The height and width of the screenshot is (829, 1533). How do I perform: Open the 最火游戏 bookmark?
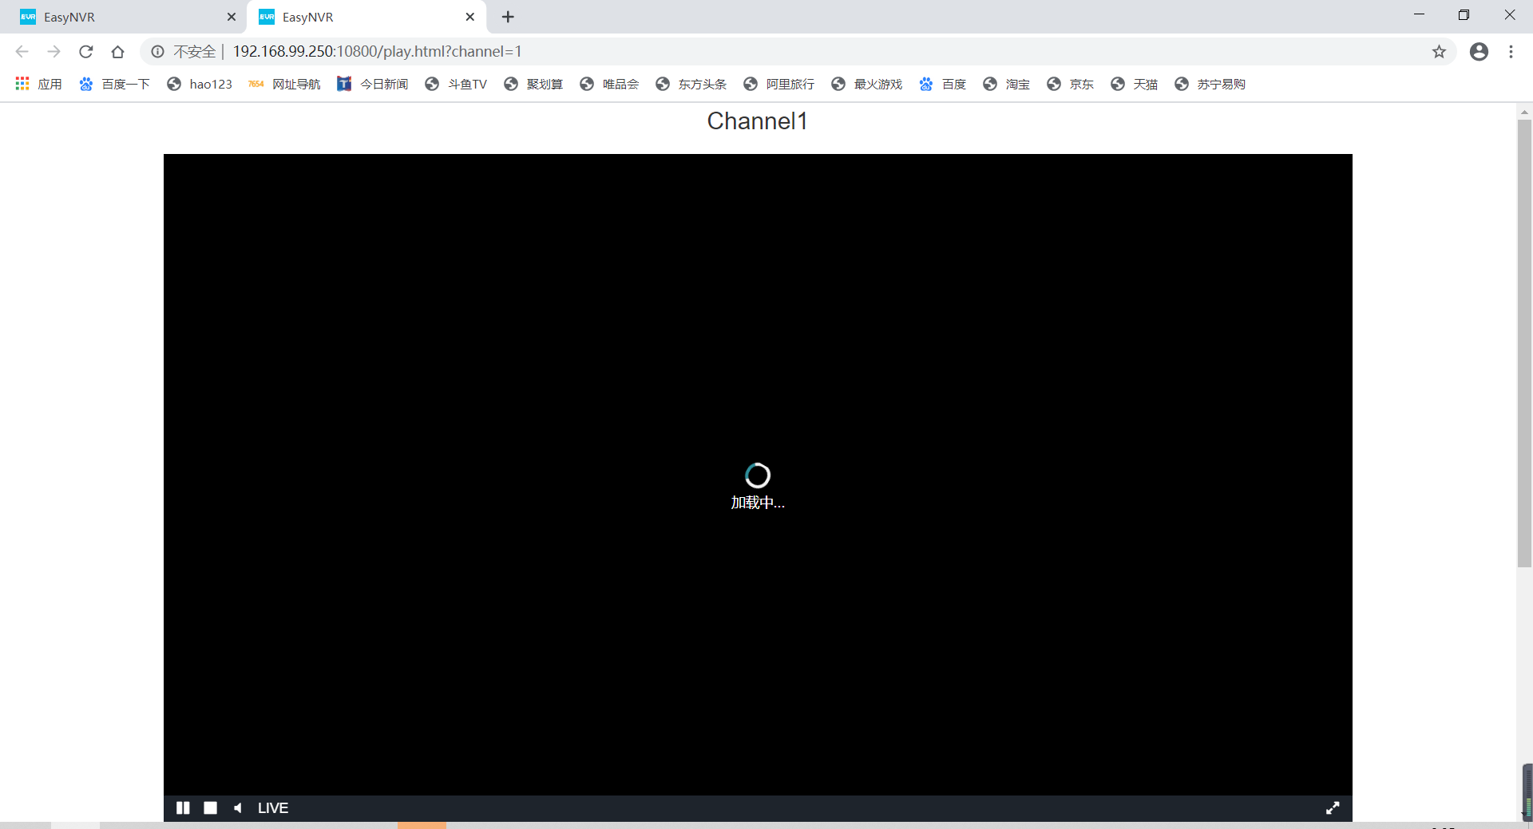866,84
